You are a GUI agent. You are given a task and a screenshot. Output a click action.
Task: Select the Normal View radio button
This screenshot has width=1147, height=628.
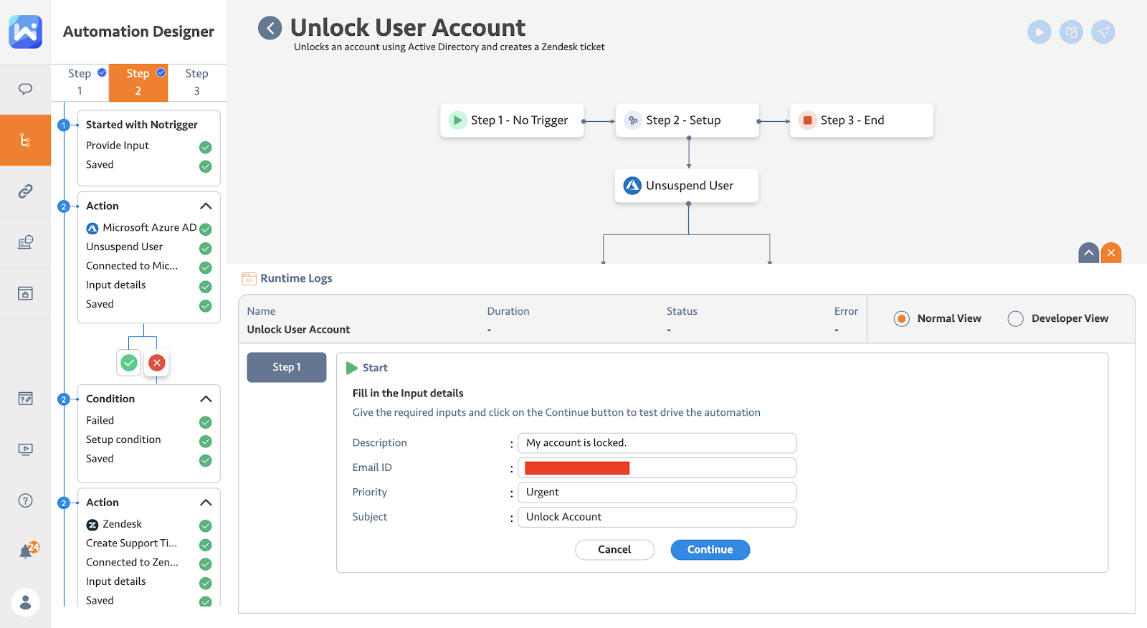coord(902,318)
